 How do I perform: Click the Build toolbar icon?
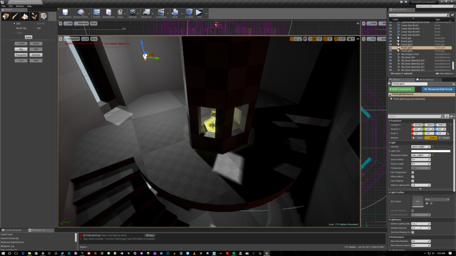(x=175, y=13)
